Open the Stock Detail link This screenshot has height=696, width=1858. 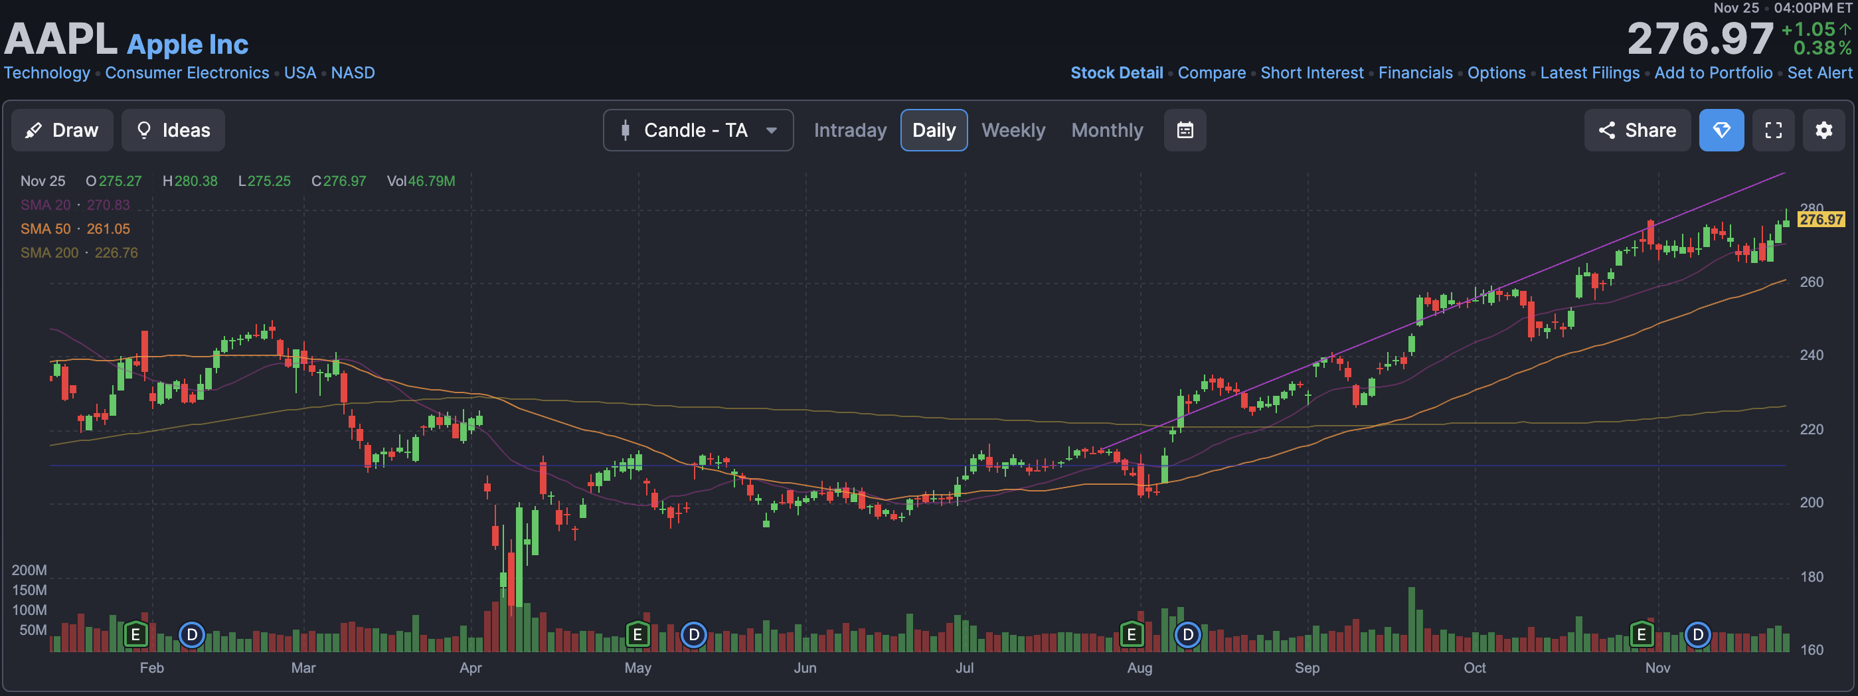point(1116,73)
